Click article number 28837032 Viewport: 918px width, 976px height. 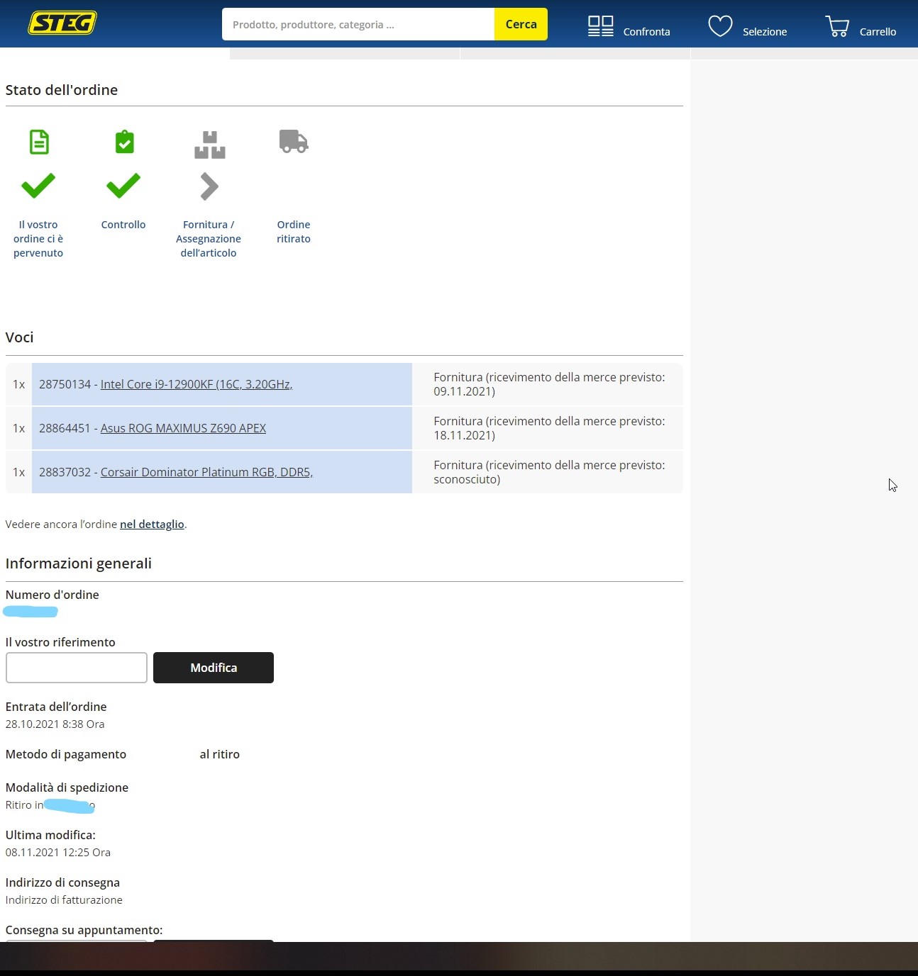(65, 472)
